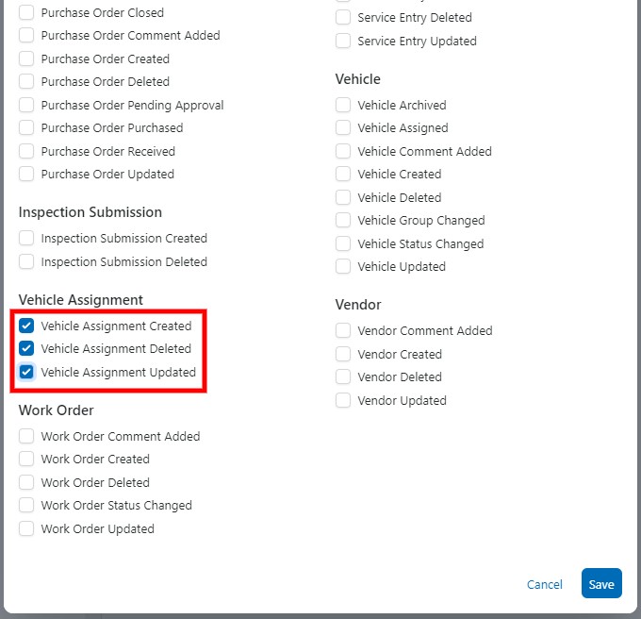
Task: Check Vendor Comment Added checkbox
Action: tap(343, 330)
